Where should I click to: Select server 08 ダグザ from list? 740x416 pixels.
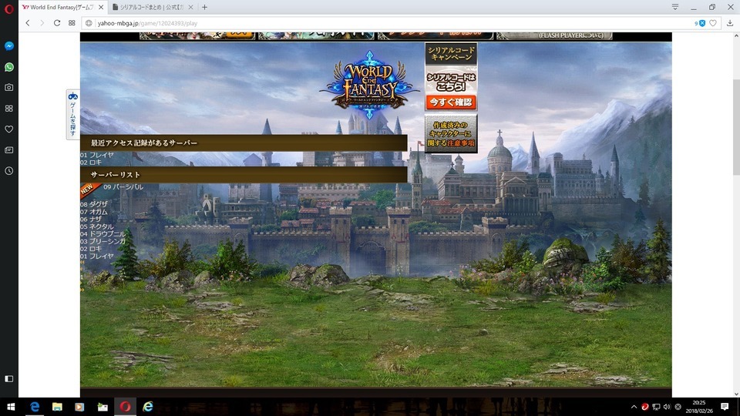pos(94,204)
